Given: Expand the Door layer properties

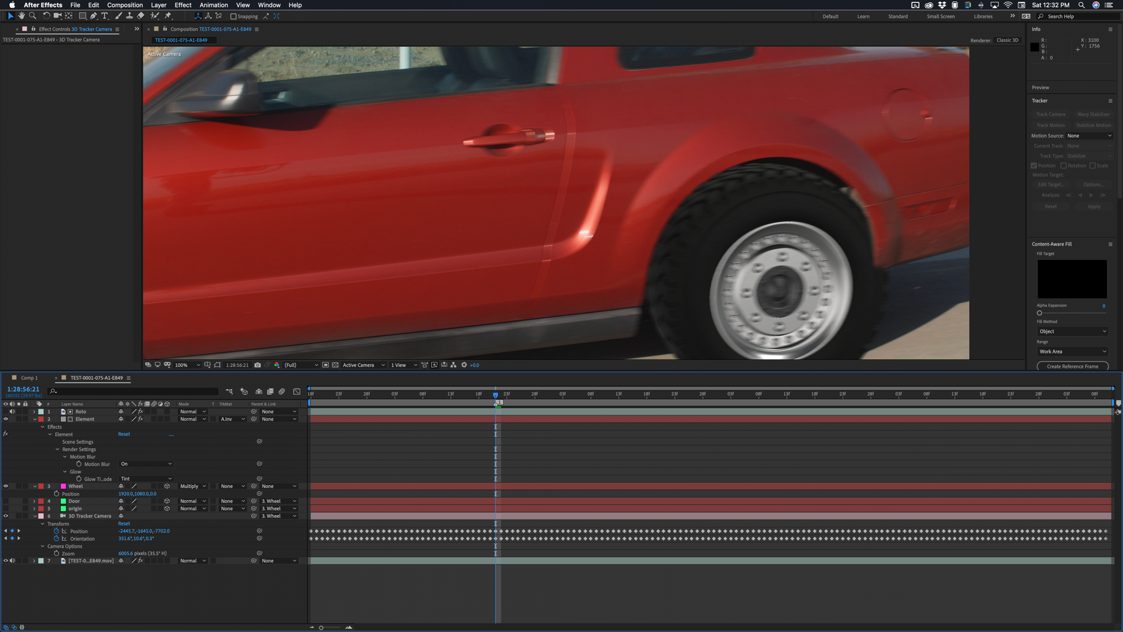Looking at the screenshot, I should point(35,502).
